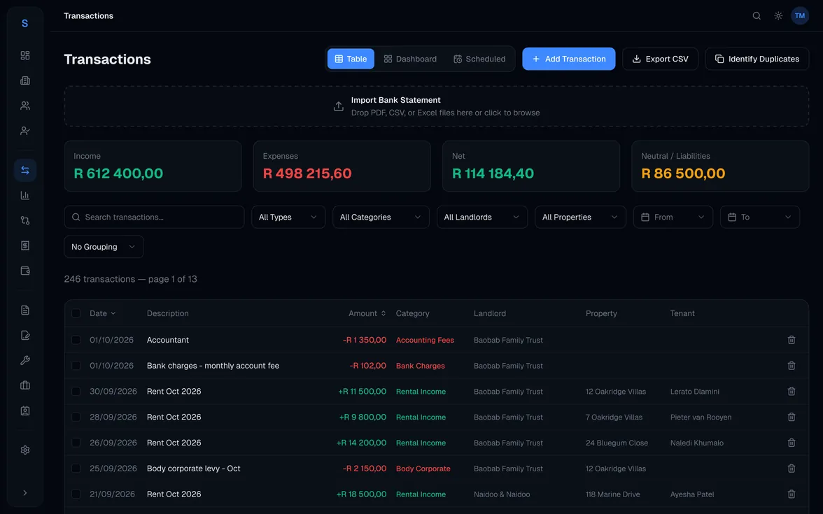Open the wrench maintenance icon in sidebar

tap(24, 361)
